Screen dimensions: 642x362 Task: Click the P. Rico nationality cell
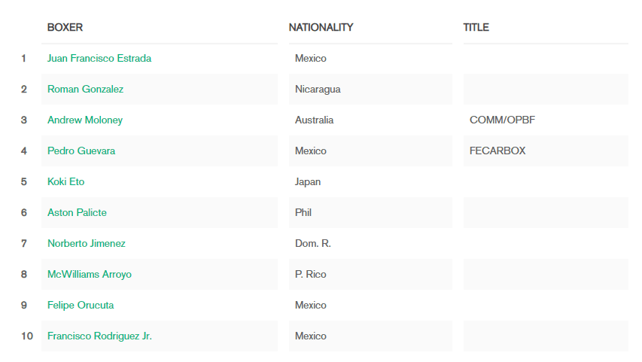[311, 274]
